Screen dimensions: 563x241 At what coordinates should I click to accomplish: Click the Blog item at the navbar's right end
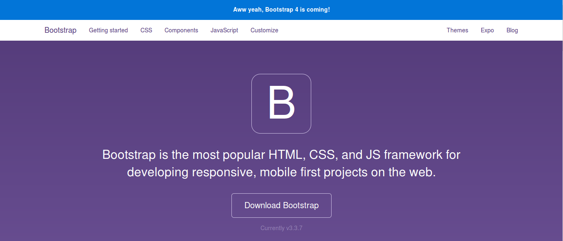[512, 30]
